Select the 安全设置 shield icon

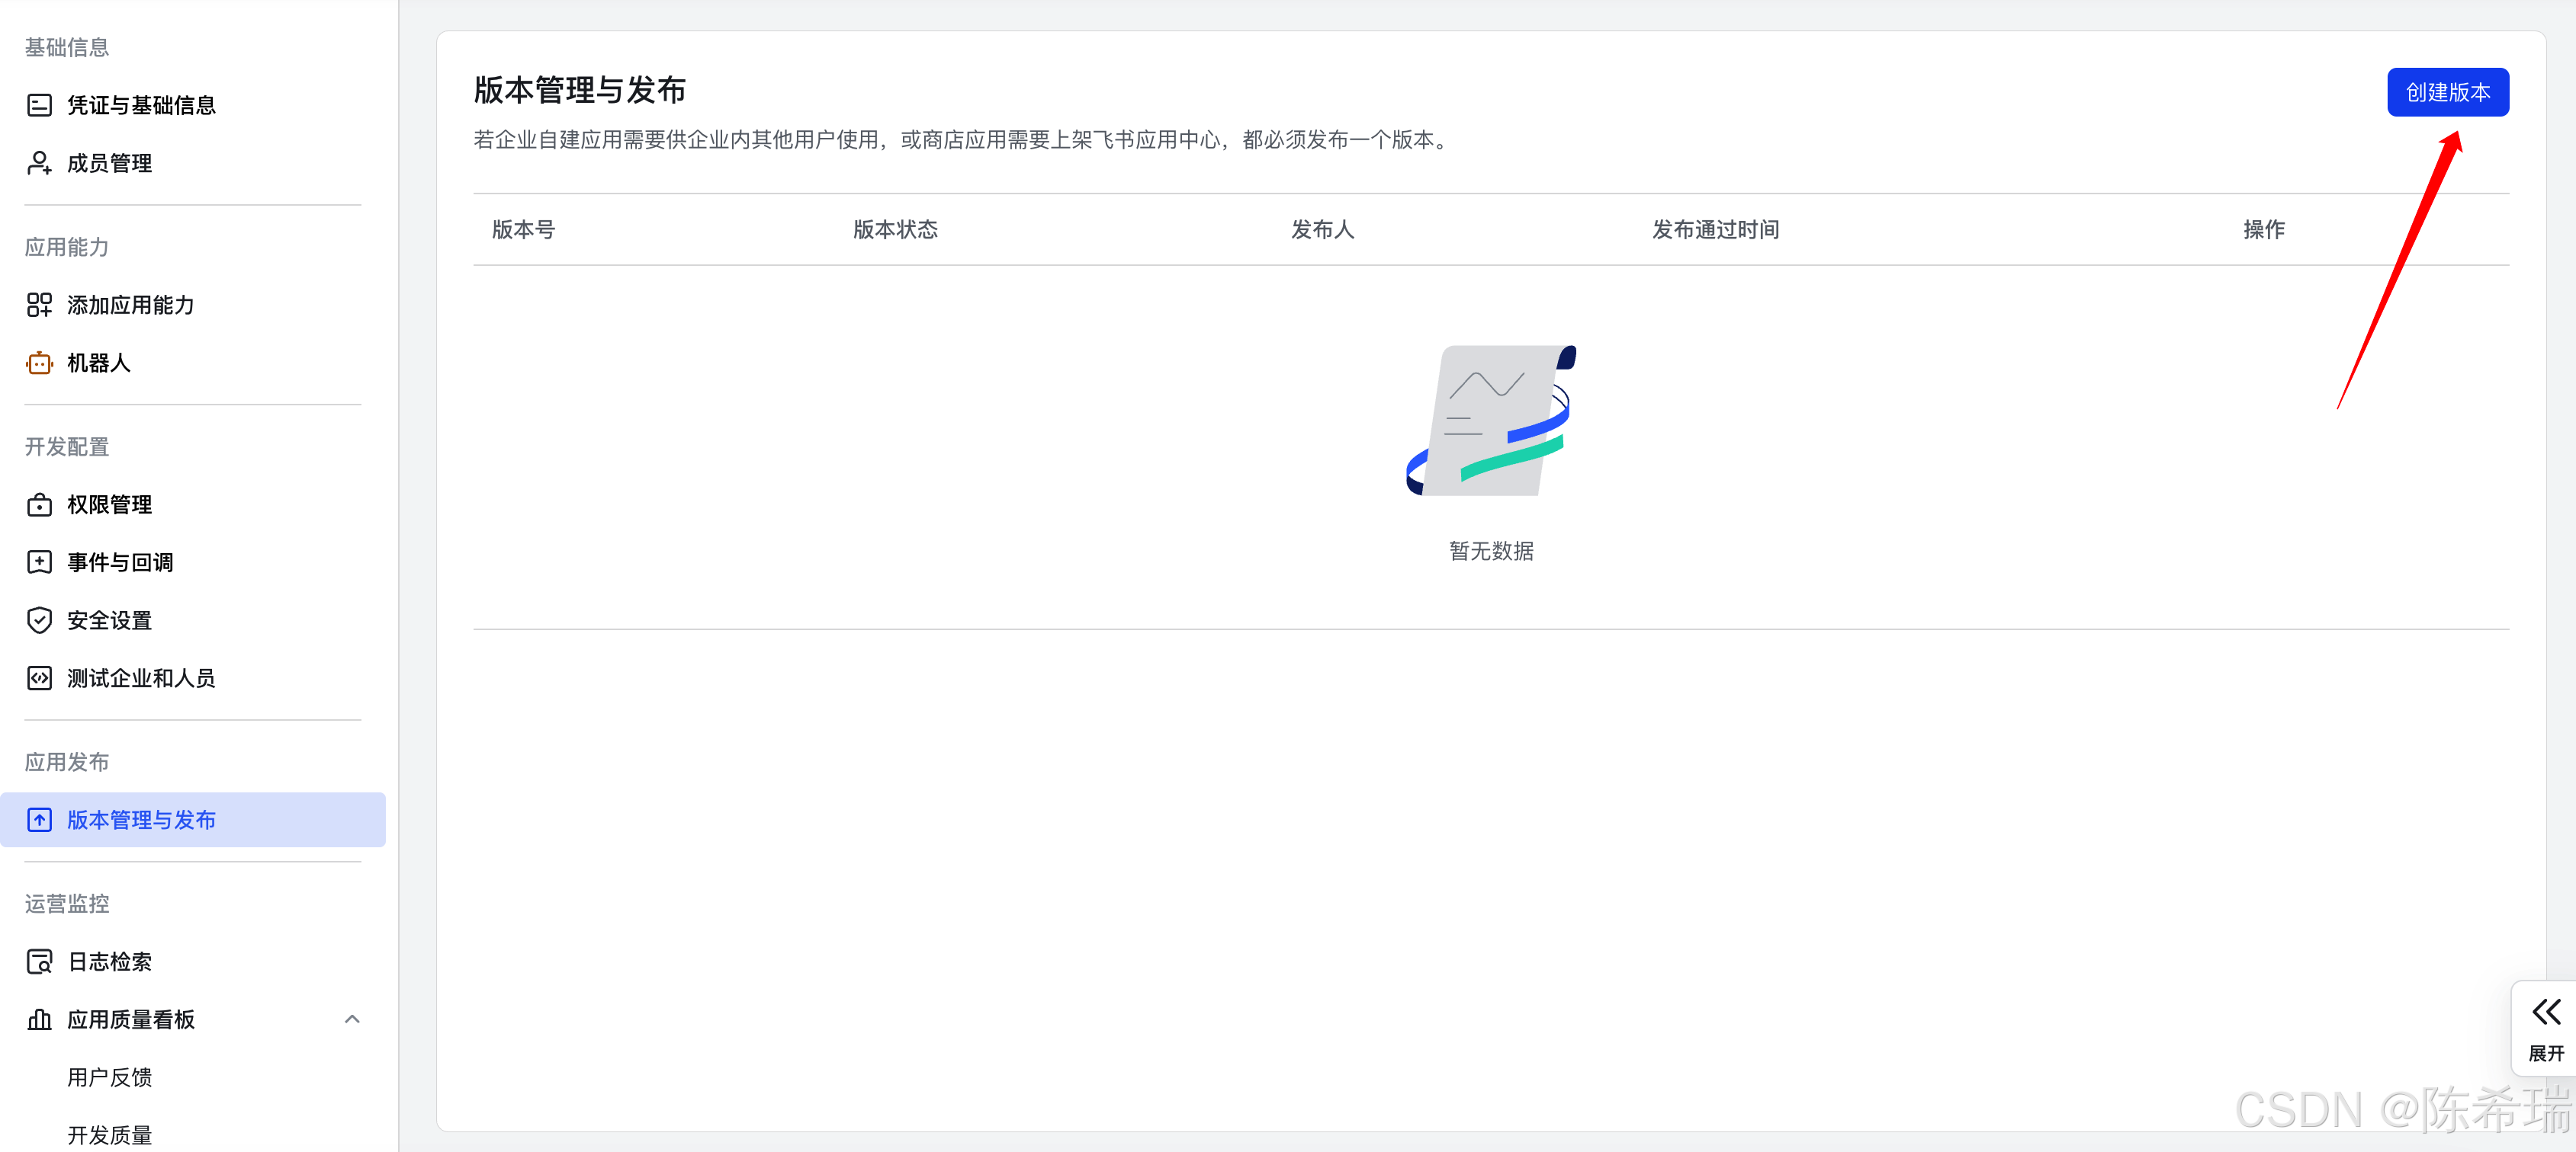[x=39, y=619]
